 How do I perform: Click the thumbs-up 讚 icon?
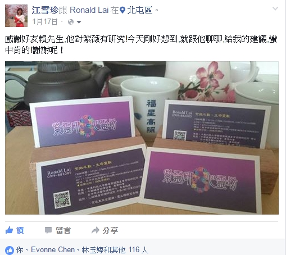pos(9,230)
